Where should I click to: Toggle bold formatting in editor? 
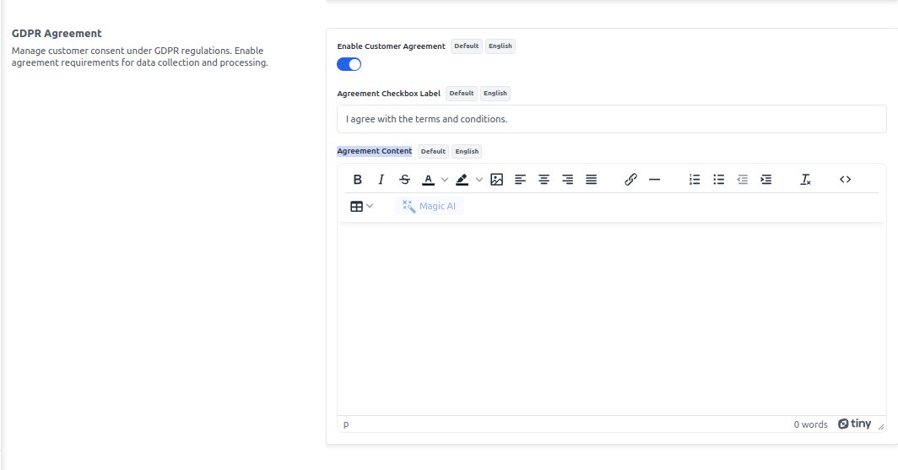pyautogui.click(x=357, y=180)
